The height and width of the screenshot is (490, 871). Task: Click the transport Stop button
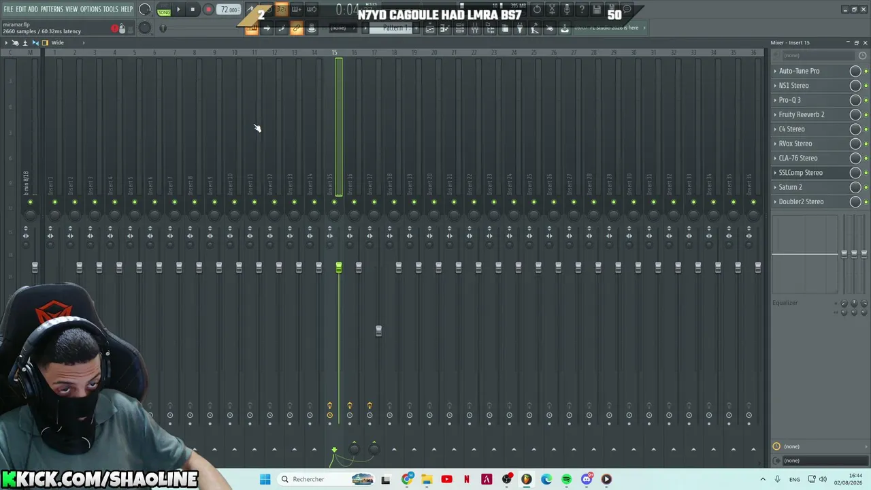point(193,10)
